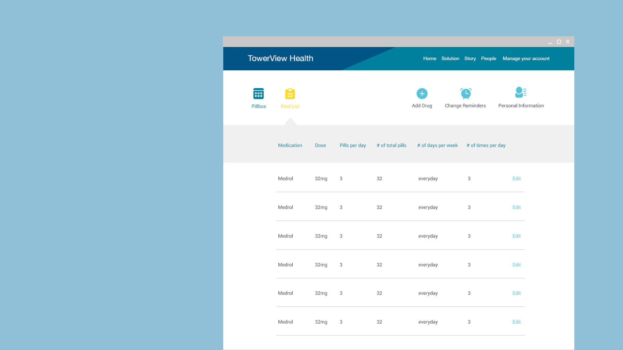Maximize the application window

(559, 42)
